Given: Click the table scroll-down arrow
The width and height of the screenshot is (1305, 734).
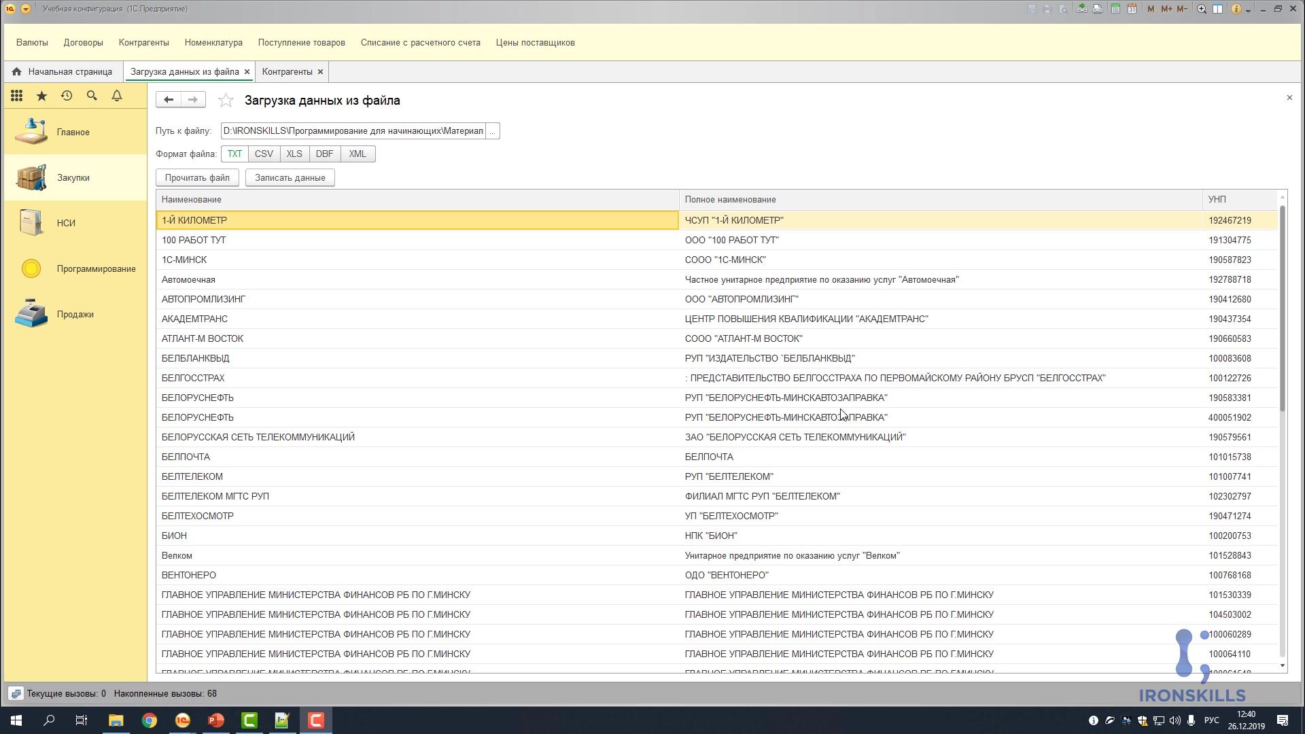Looking at the screenshot, I should point(1283,665).
